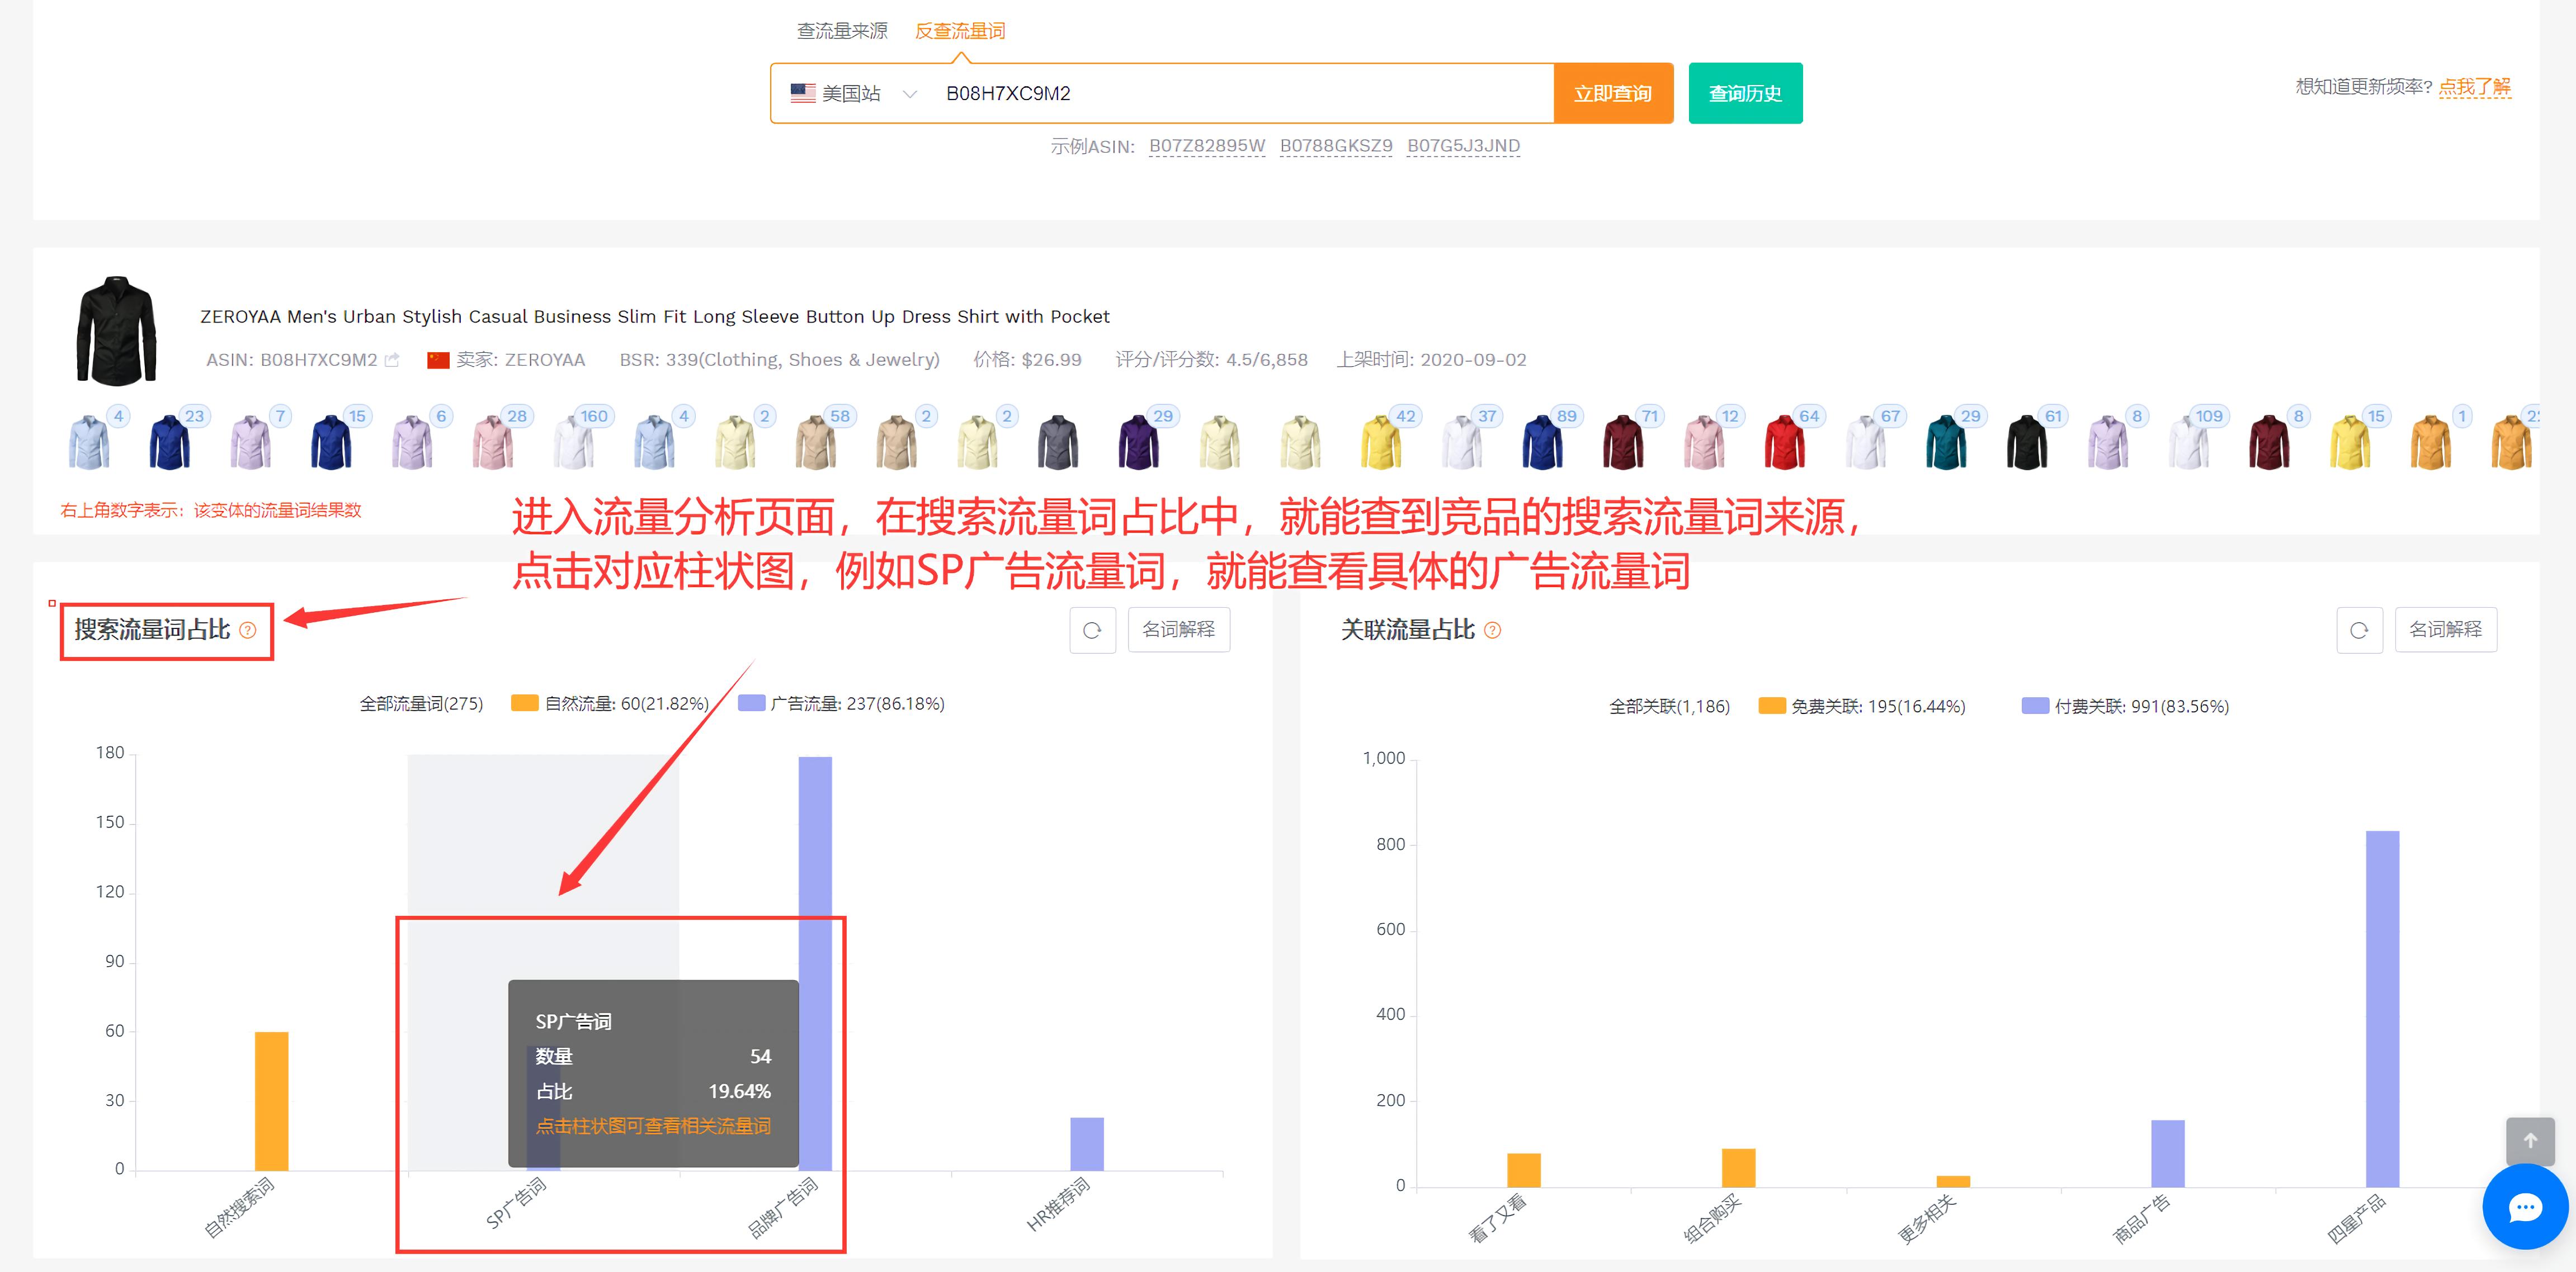
Task: Click the 立即查询 button
Action: click(x=1613, y=93)
